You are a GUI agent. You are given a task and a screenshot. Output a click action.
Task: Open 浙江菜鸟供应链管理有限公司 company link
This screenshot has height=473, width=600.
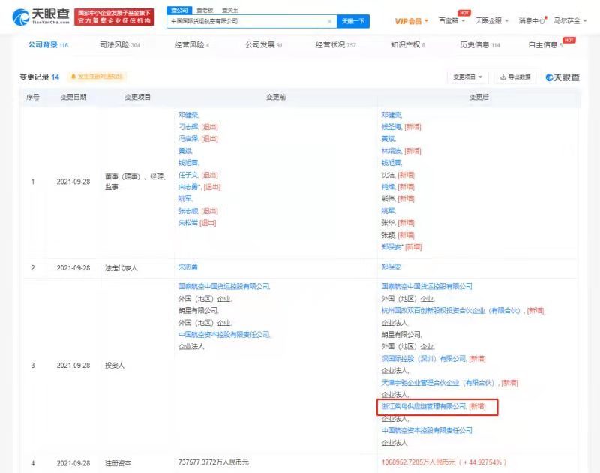(x=424, y=406)
